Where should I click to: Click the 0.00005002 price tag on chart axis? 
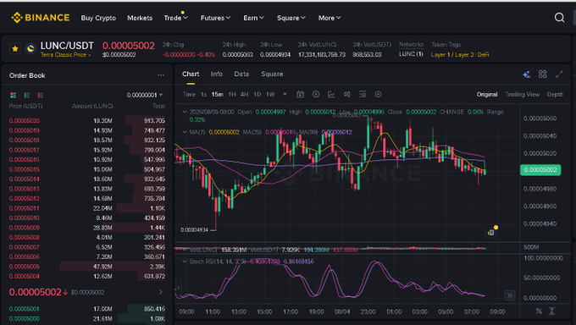(x=540, y=169)
